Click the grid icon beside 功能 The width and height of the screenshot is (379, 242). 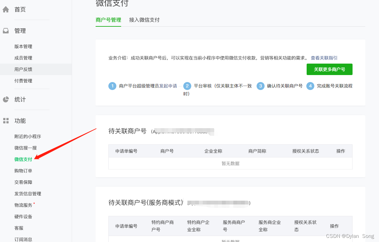click(x=6, y=121)
